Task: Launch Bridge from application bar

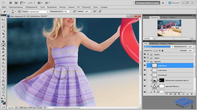Action: pos(10,3)
